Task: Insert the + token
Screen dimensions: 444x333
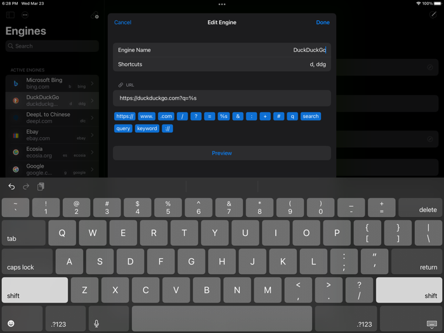Action: click(x=265, y=116)
